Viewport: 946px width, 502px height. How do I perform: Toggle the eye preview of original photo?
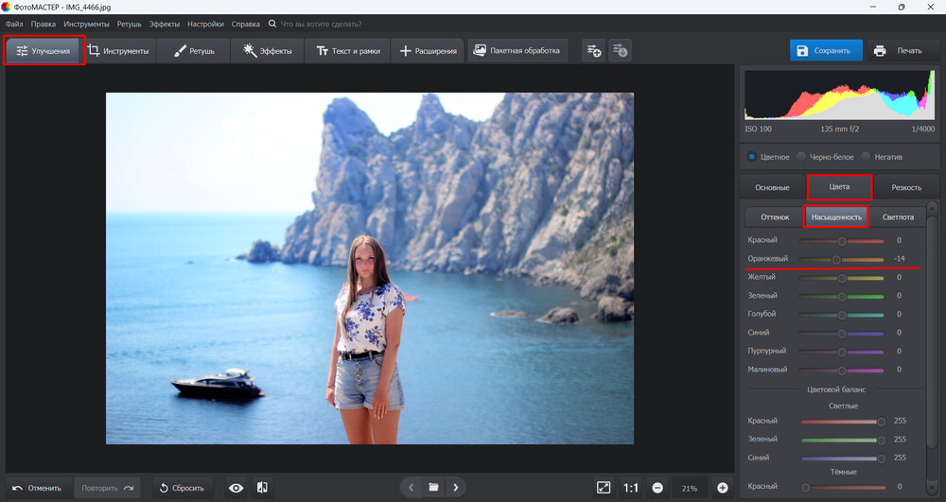(236, 488)
